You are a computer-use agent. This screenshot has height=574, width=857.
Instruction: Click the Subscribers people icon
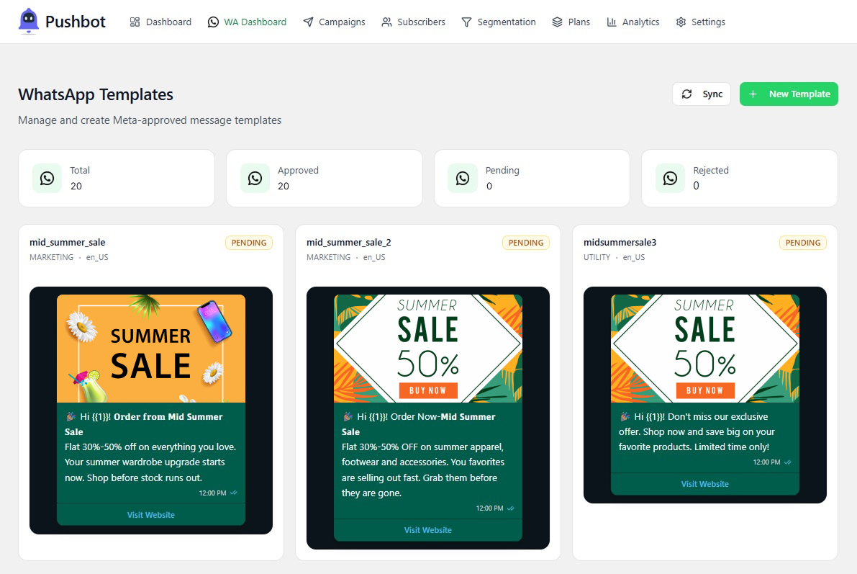pos(386,22)
